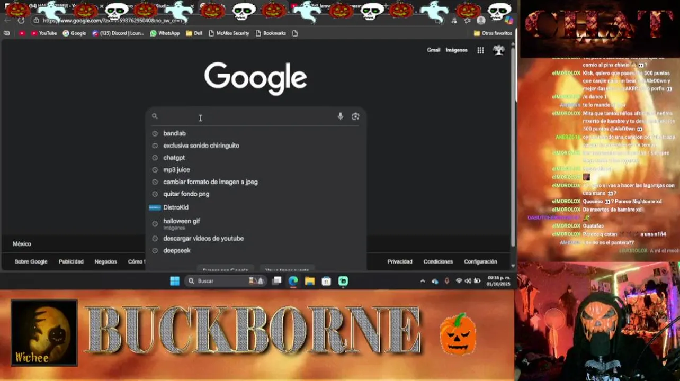680x381 pixels.
Task: Open the Google account profile picture
Action: pyautogui.click(x=498, y=50)
